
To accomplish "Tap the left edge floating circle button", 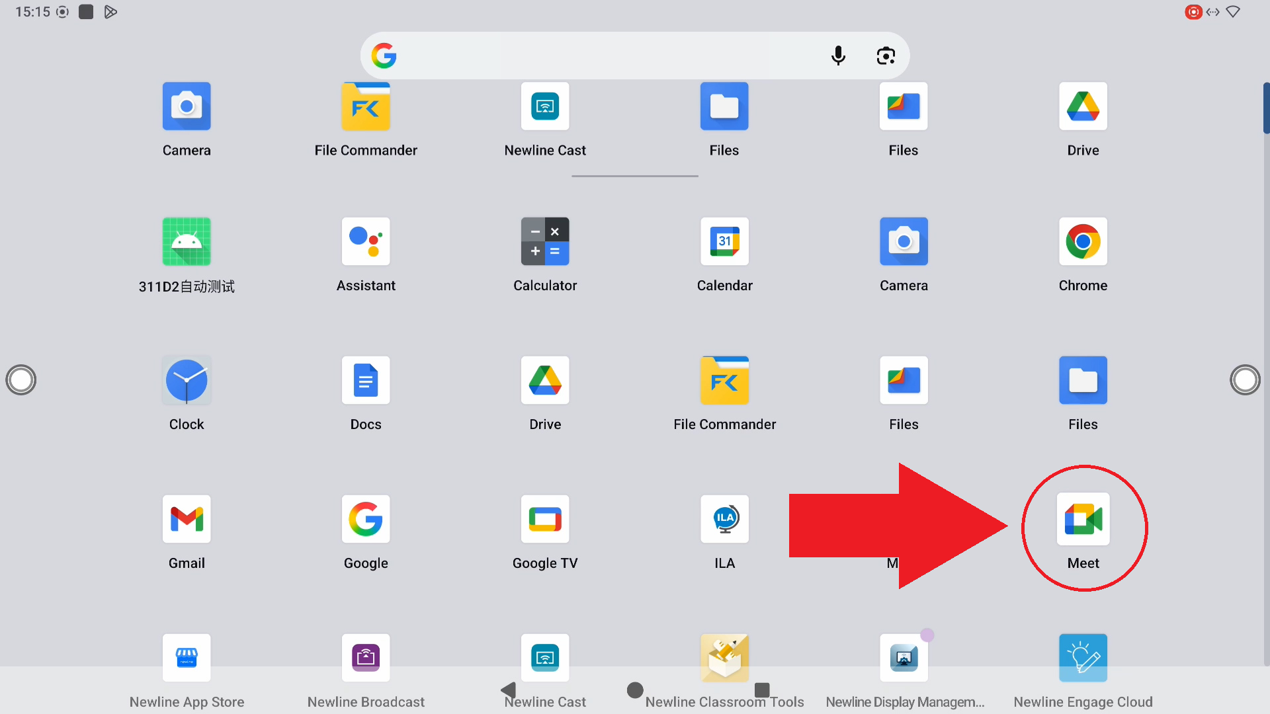I will tap(21, 380).
